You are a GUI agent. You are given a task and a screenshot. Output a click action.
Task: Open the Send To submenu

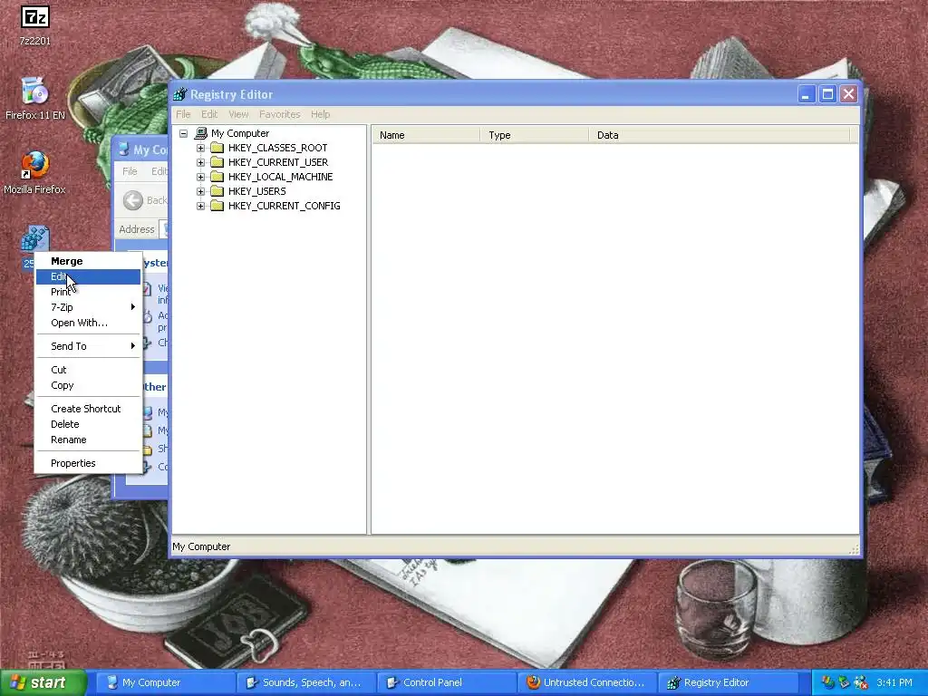88,346
